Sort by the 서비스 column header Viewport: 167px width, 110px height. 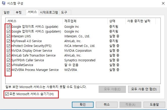(x=34, y=21)
